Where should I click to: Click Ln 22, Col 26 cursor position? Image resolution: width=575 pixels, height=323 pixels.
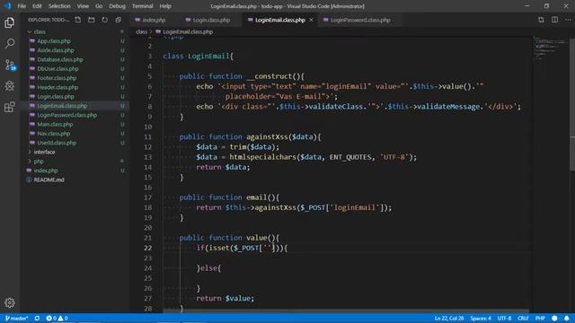449,319
